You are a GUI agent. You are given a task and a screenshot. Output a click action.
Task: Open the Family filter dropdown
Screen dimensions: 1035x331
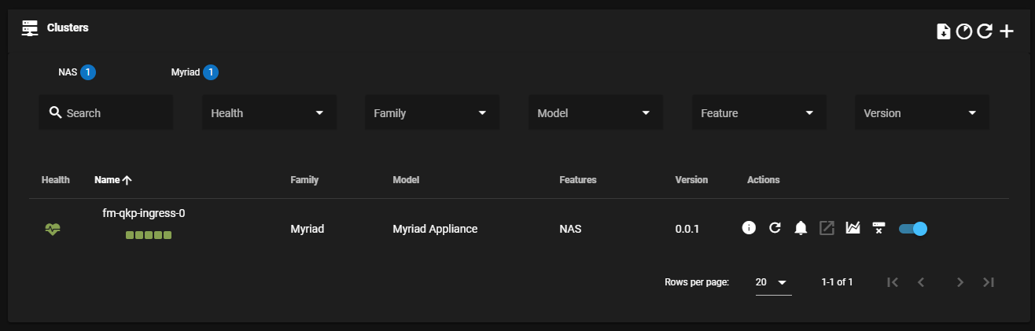click(432, 113)
